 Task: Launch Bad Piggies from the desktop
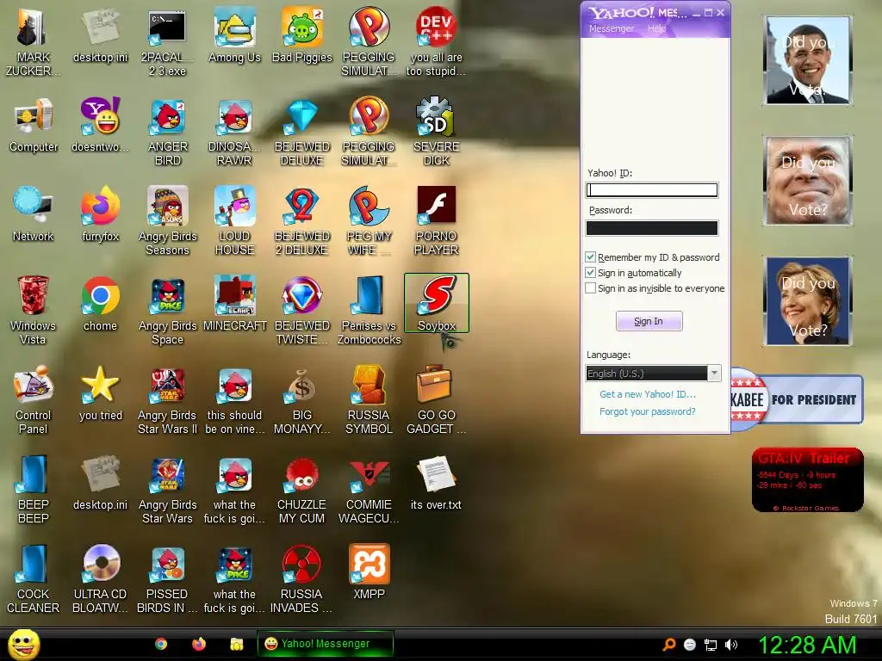click(x=302, y=35)
